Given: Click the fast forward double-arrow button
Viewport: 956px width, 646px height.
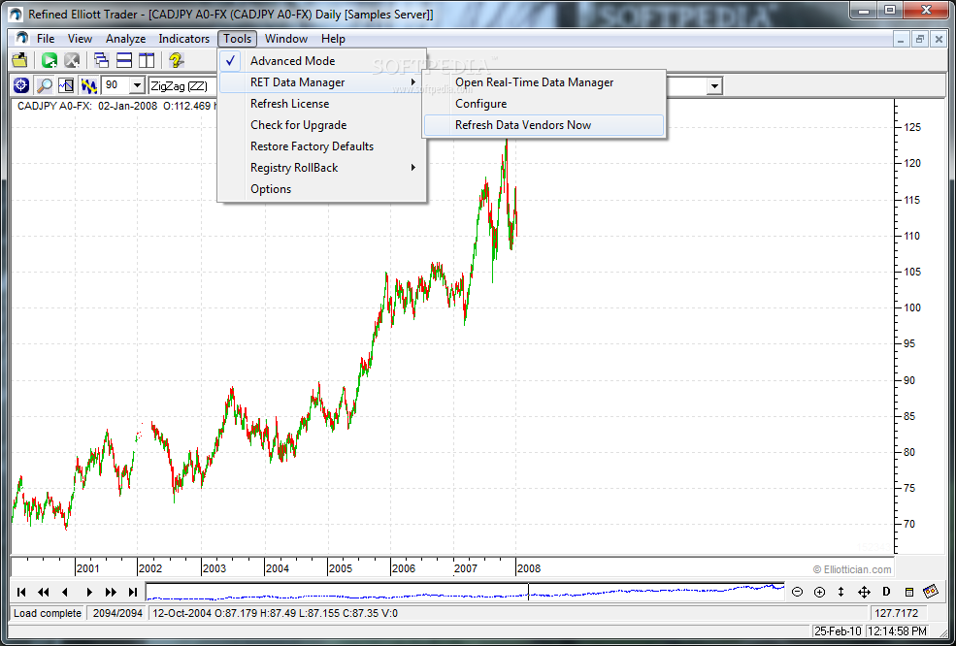Looking at the screenshot, I should pos(111,592).
